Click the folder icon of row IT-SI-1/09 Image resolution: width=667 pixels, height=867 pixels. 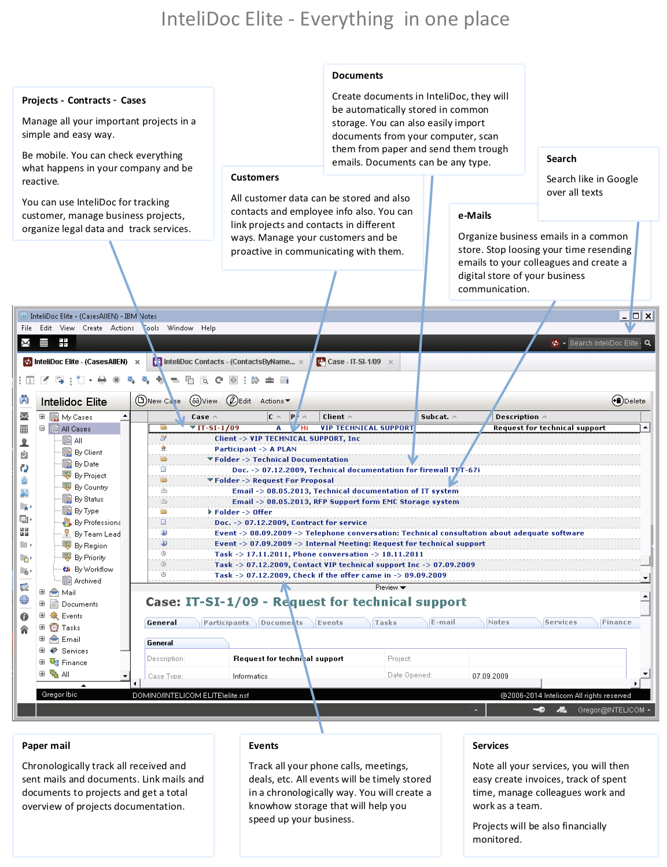(164, 428)
